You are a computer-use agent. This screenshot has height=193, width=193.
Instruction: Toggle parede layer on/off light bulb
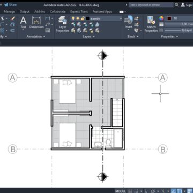coord(73,18)
